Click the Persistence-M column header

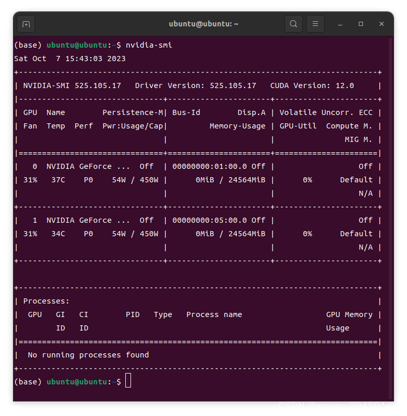[x=133, y=113]
